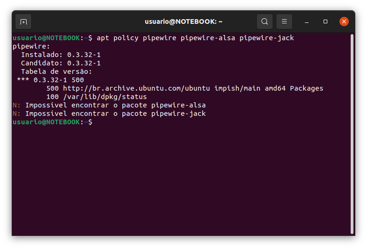Click the '/var/lib/dpkg/status' path

(x=105, y=97)
